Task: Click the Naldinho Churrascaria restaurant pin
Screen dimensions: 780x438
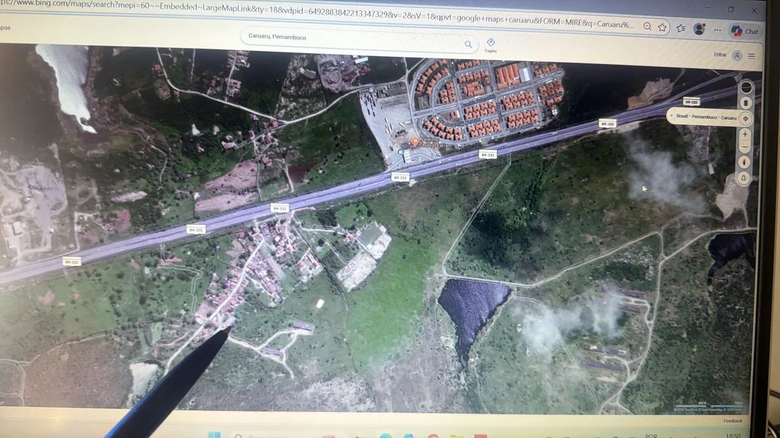Action: 416,142
